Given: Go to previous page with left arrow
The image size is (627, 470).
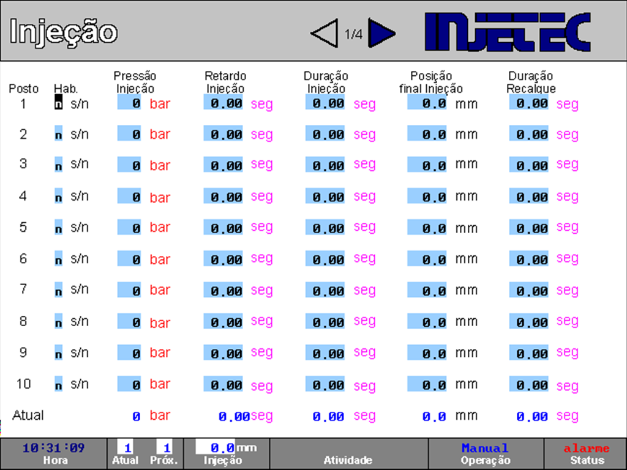Looking at the screenshot, I should pyautogui.click(x=325, y=34).
